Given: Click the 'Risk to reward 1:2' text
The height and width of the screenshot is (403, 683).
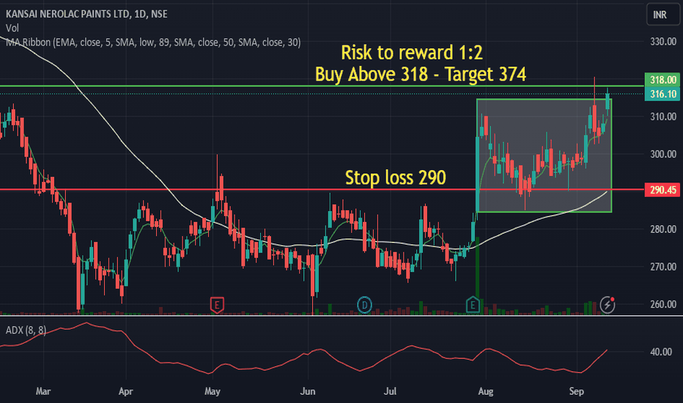Looking at the screenshot, I should point(412,53).
